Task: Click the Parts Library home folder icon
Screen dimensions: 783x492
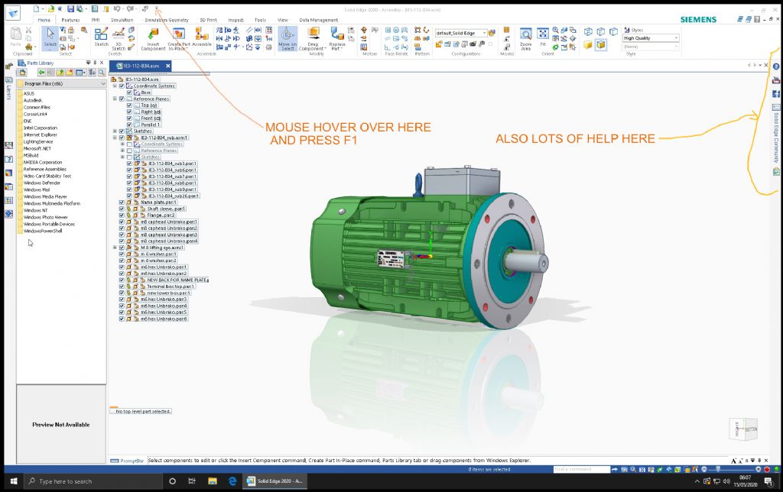Action: click(x=22, y=73)
